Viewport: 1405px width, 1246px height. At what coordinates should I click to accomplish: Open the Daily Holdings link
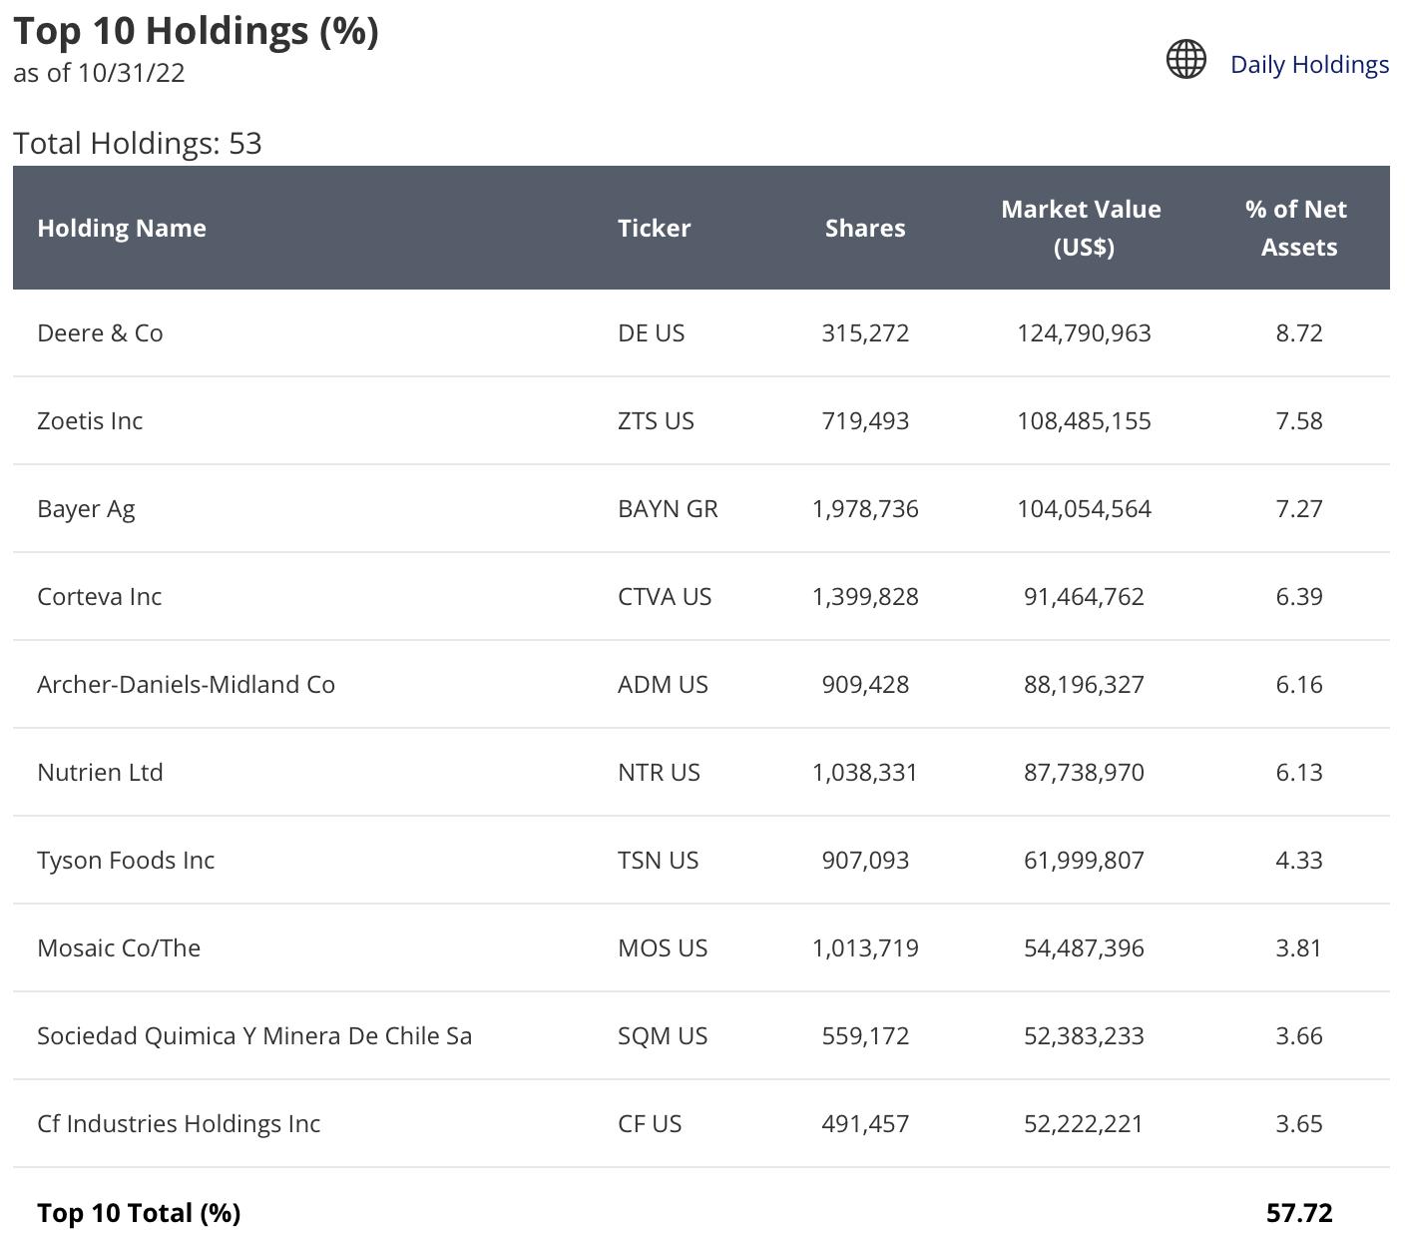pos(1309,64)
